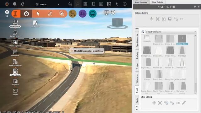Open Data Sources from left tool list
Image resolution: width=201 pixels, height=113 pixels.
click(x=15, y=24)
